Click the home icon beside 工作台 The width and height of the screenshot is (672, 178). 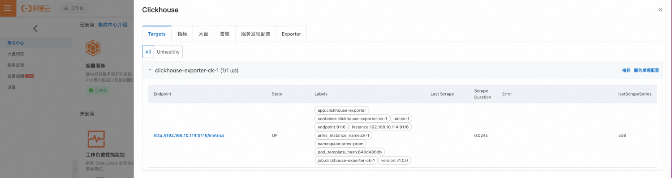click(x=67, y=8)
